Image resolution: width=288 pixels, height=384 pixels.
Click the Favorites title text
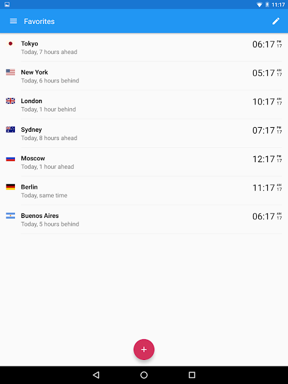39,21
